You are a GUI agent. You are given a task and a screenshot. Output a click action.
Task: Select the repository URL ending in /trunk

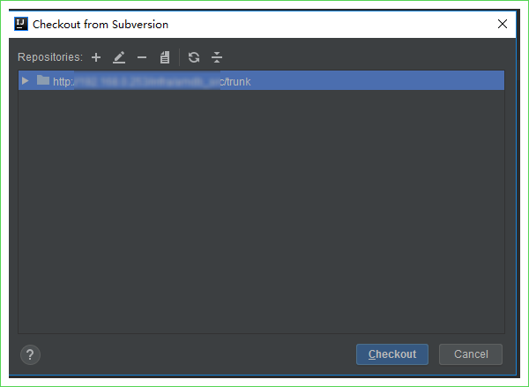tap(261, 80)
